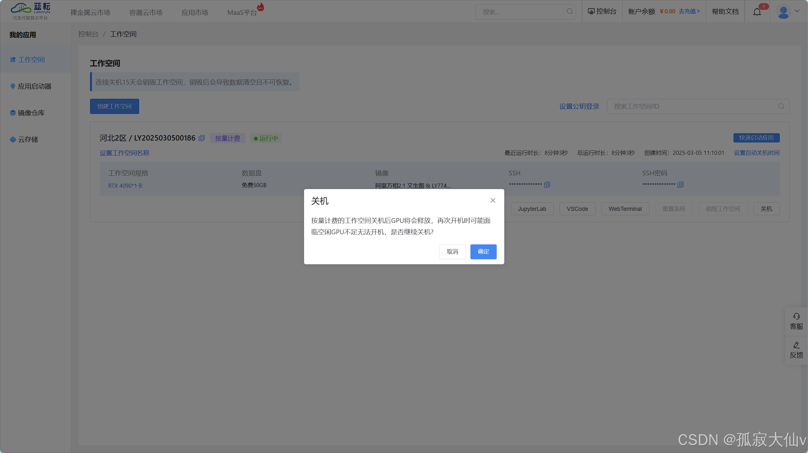Screen dimensions: 808x453
Task: Click the 去充值 recharge link
Action: point(689,11)
